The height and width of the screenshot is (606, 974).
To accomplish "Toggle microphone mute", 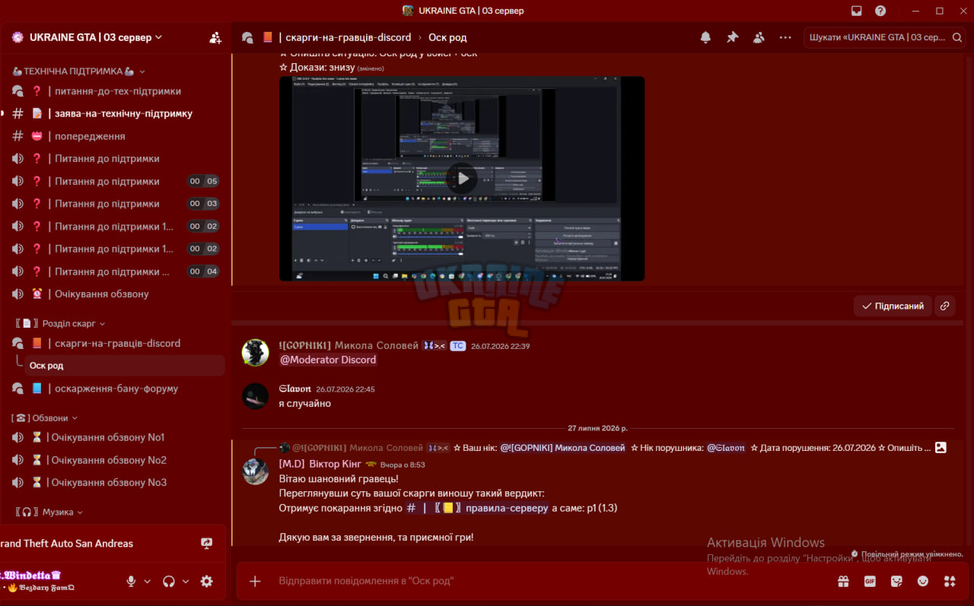I will coord(131,581).
